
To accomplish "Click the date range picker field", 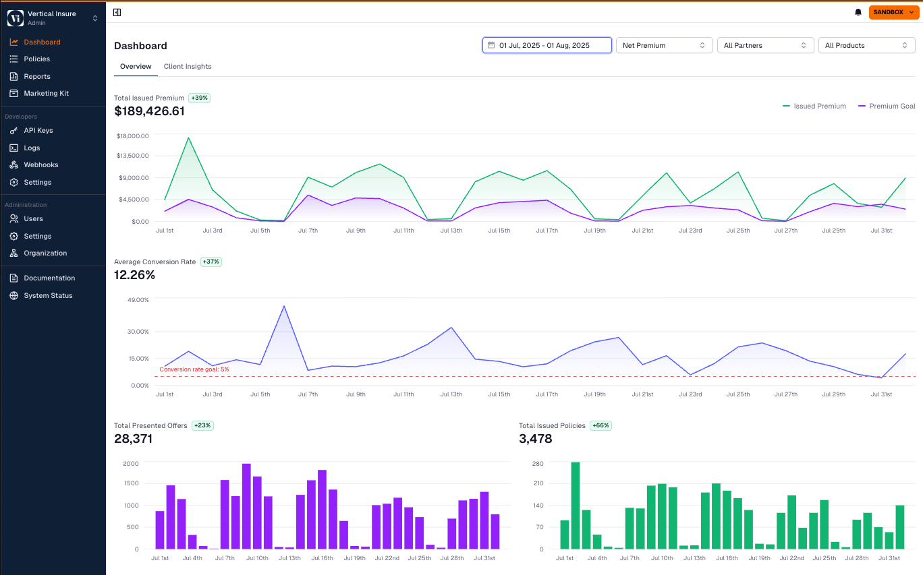I will (x=547, y=45).
